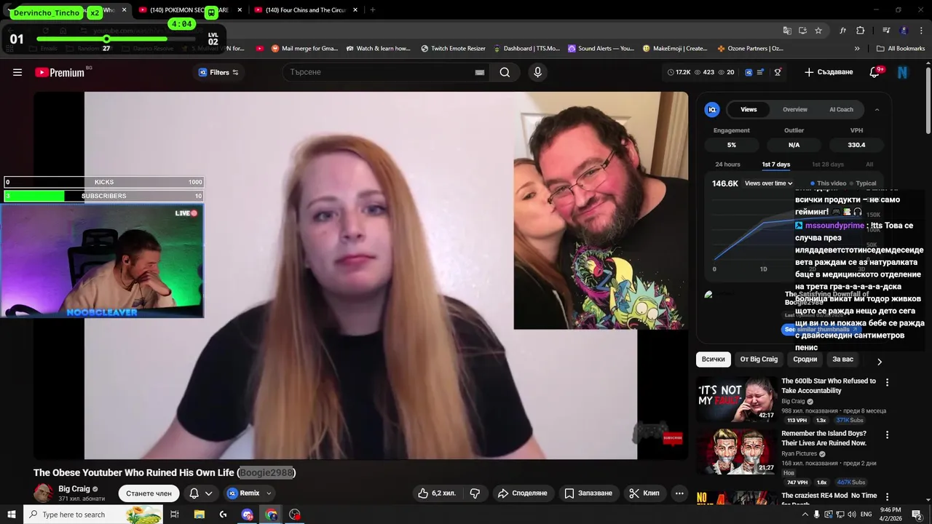
Task: Dislike the video
Action: (x=475, y=493)
